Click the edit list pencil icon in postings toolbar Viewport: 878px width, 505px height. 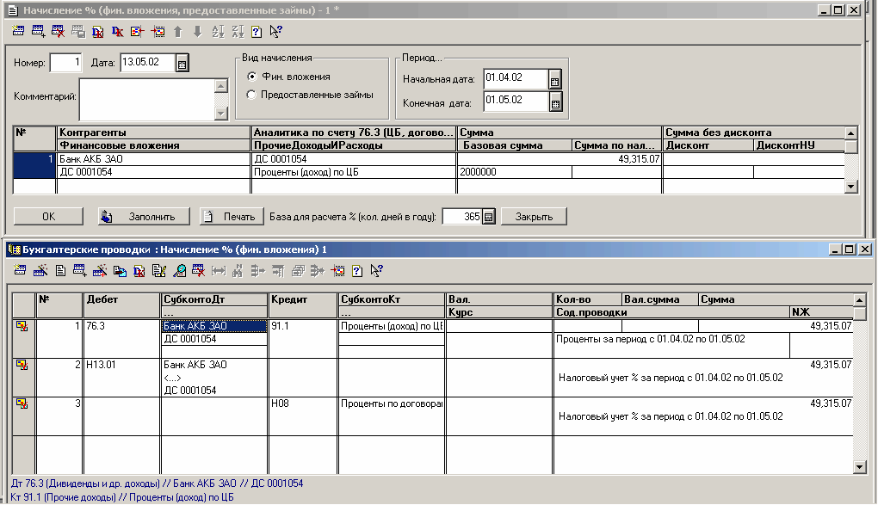[x=159, y=271]
